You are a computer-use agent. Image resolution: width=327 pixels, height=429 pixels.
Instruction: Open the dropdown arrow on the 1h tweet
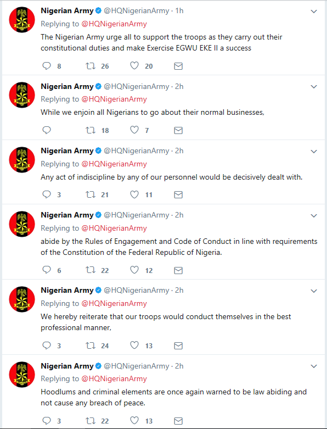314,12
